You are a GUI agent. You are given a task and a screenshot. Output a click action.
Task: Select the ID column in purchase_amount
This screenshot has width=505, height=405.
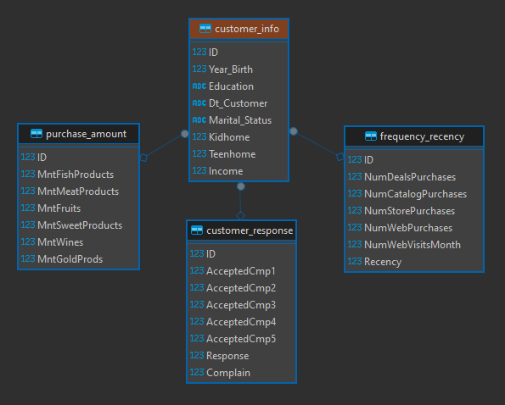(79, 158)
